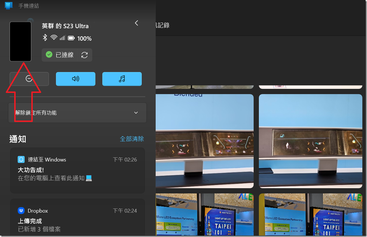Open the right TAIPEI 101 photo
Screen dimensions: 367x237
pyautogui.click(x=311, y=215)
